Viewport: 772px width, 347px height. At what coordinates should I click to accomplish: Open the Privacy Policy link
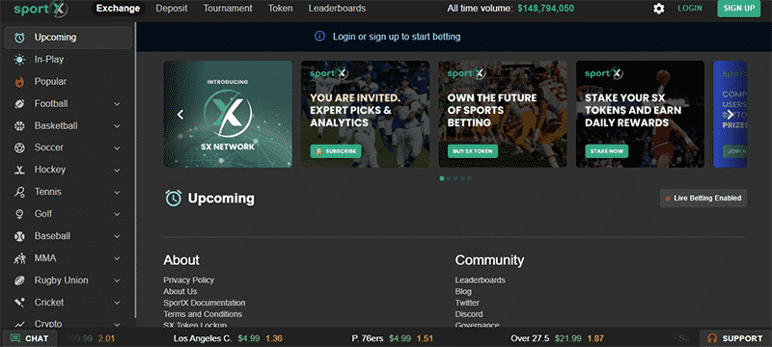[x=188, y=280]
